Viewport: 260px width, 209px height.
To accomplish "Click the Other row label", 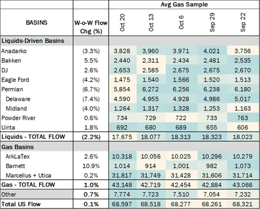I will click(9, 194).
